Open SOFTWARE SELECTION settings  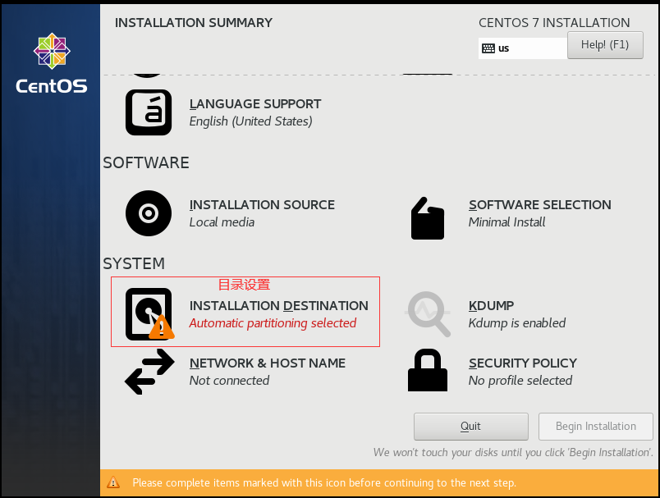[x=539, y=205]
